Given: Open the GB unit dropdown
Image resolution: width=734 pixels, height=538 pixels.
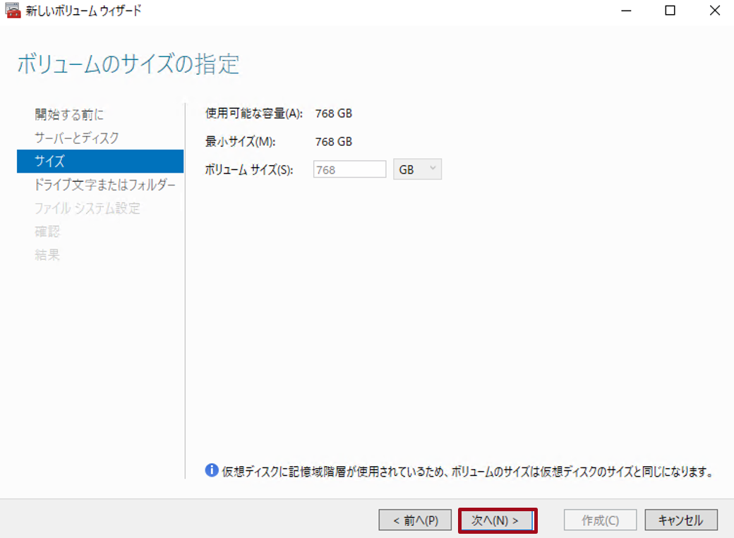Looking at the screenshot, I should click(x=416, y=169).
